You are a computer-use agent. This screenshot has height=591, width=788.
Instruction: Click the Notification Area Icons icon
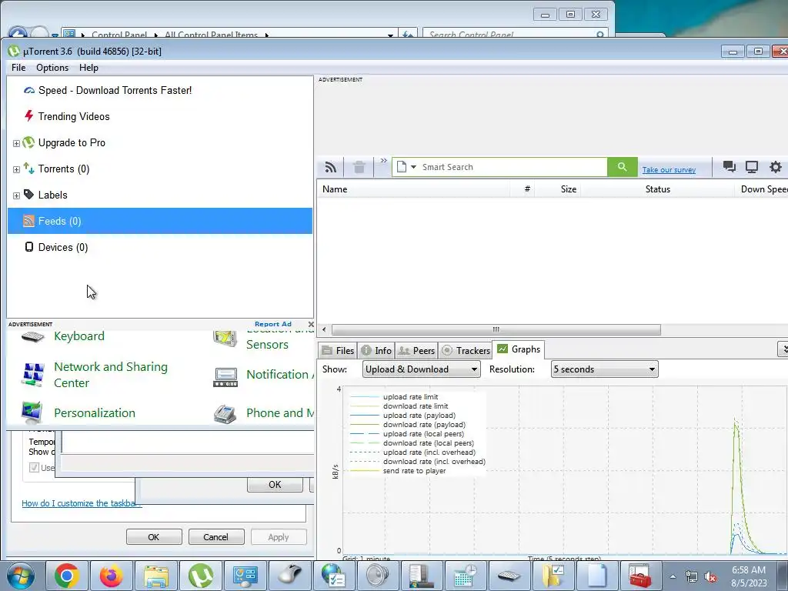[225, 376]
